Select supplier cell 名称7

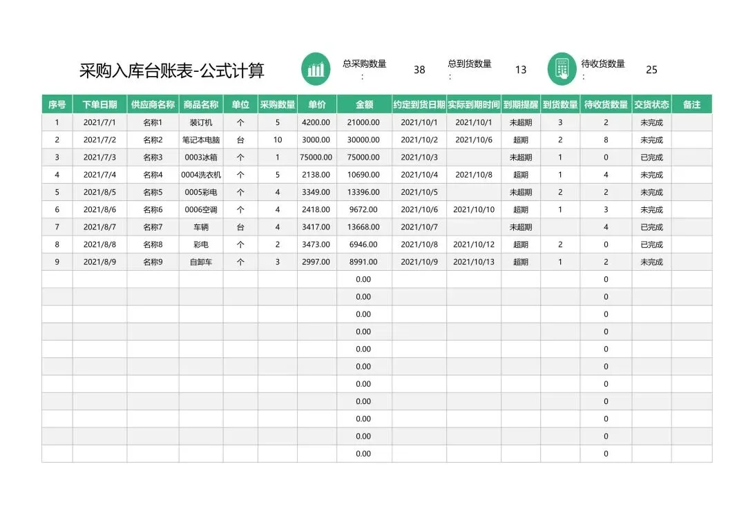pos(153,227)
